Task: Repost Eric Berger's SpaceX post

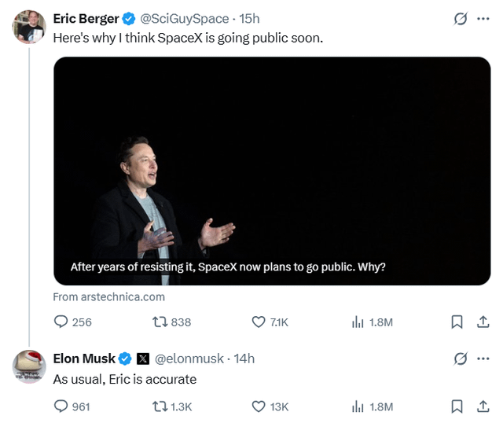Action: tap(158, 322)
